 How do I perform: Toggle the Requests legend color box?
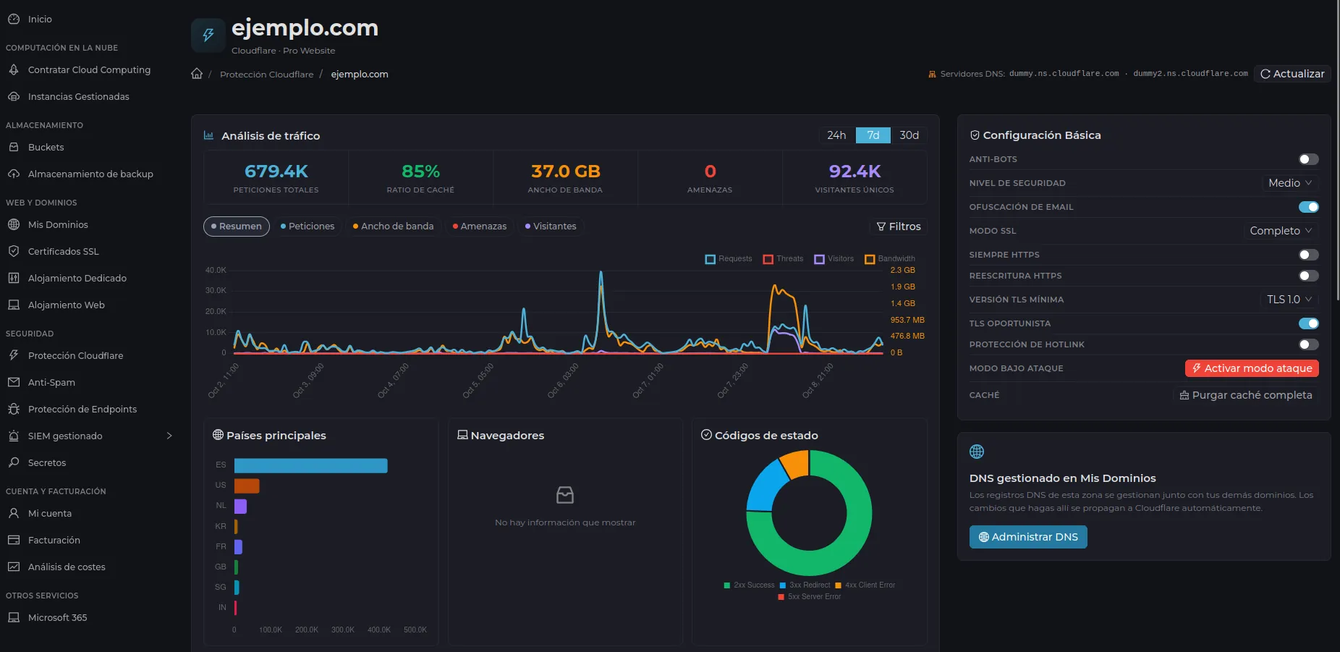[x=711, y=259]
